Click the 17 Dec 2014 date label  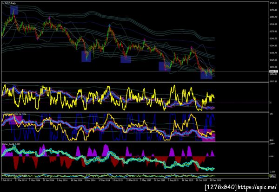tap(105, 180)
